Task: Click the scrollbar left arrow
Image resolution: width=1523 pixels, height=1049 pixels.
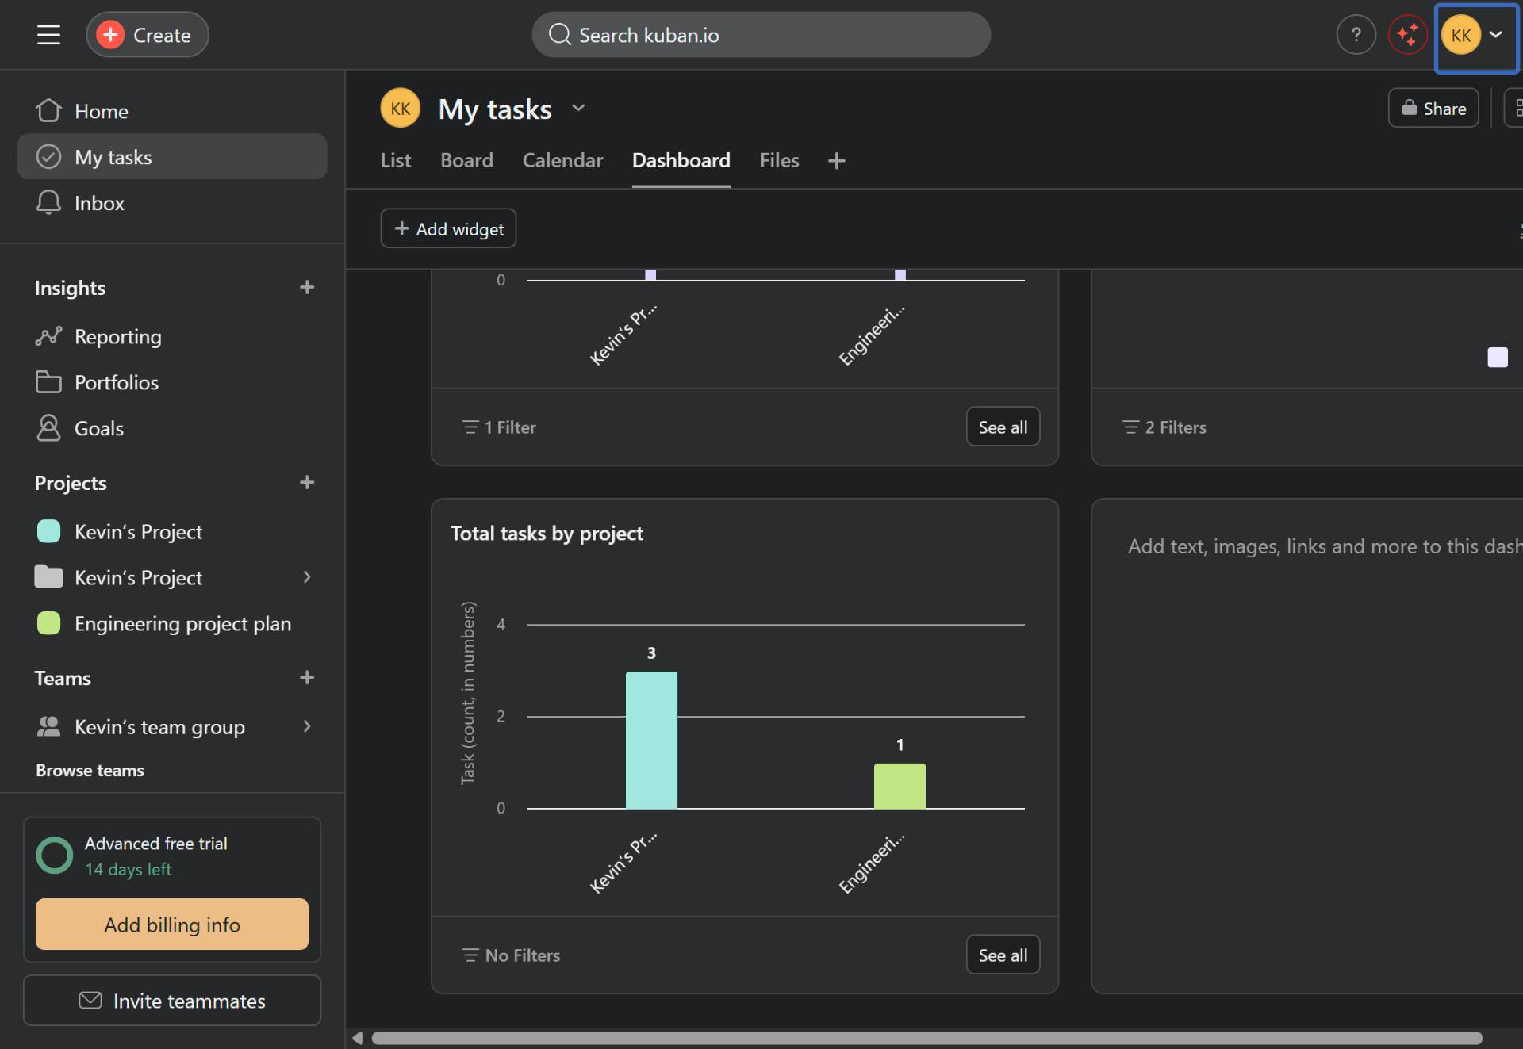Action: pos(357,1038)
